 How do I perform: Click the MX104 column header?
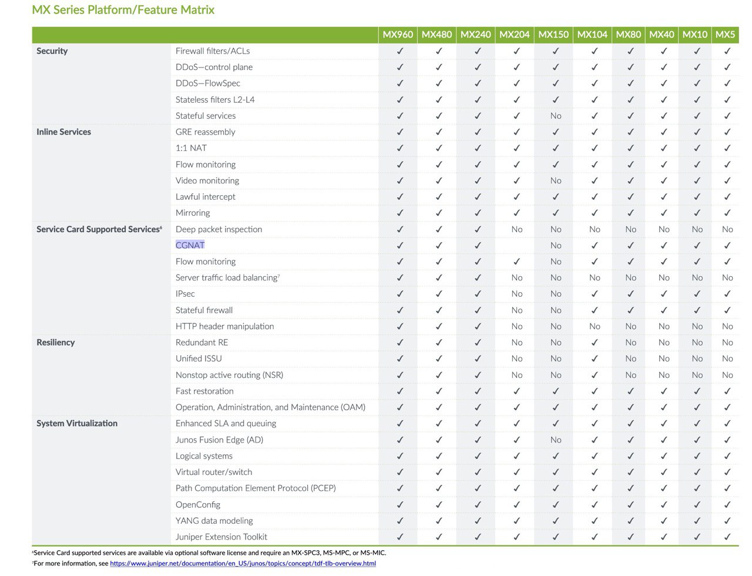(x=592, y=35)
